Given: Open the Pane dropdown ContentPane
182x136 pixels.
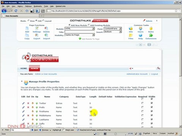Looking at the screenshot, I should 113,29.
